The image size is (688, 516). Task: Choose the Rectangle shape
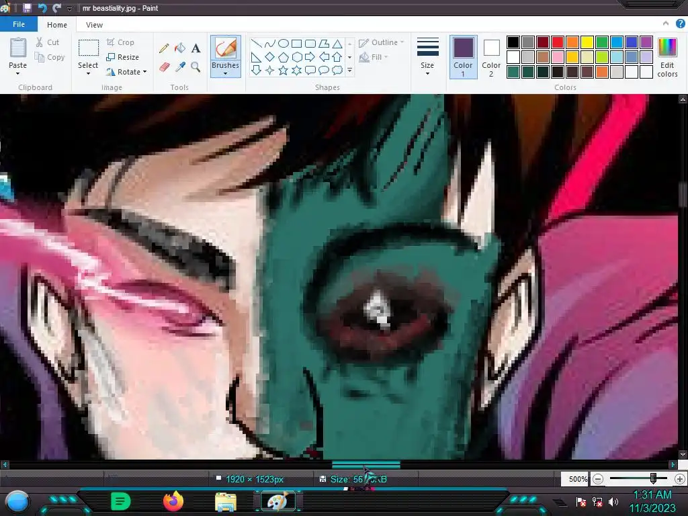pyautogui.click(x=296, y=44)
